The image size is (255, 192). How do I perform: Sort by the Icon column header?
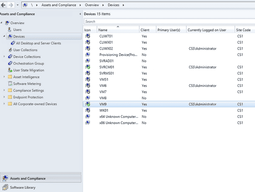(90, 30)
